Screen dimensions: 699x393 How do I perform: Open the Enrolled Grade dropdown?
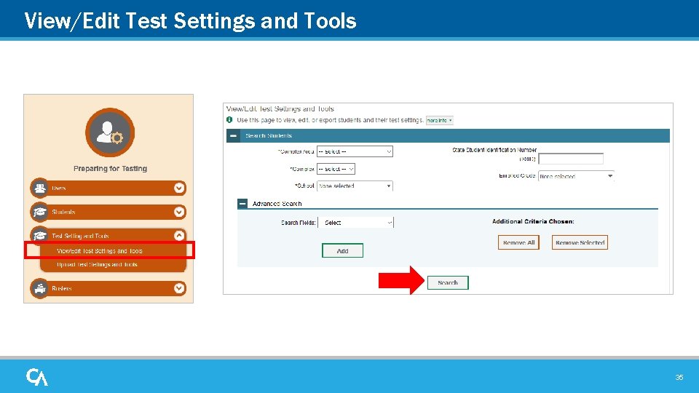tap(576, 176)
